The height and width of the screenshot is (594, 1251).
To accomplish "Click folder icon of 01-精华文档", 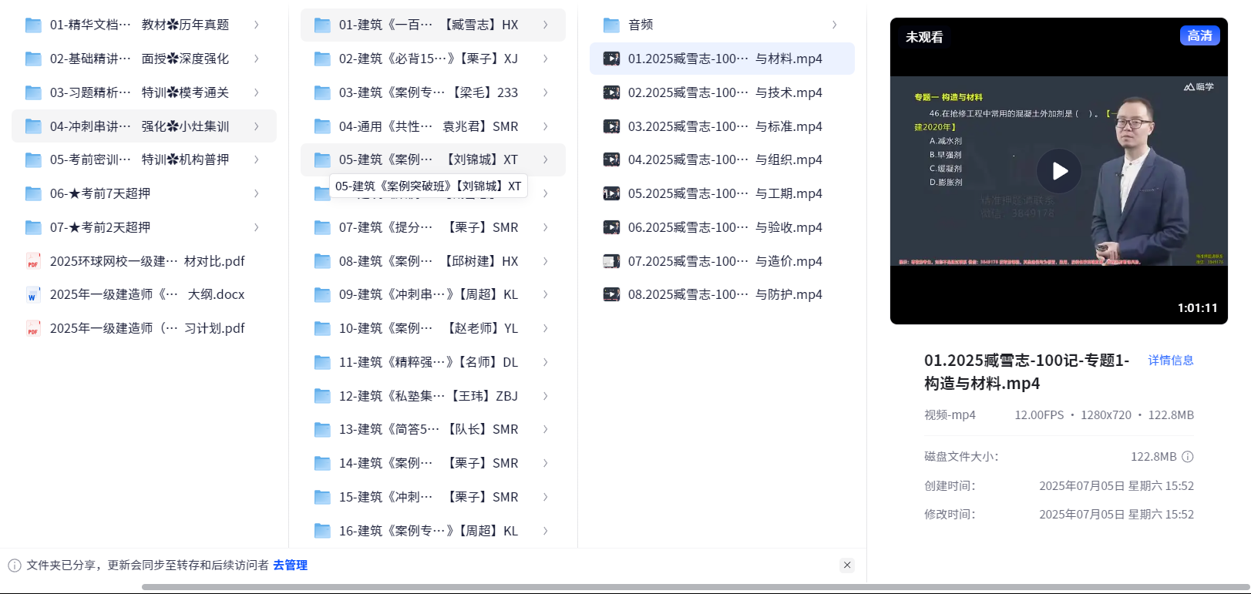I will click(x=33, y=25).
